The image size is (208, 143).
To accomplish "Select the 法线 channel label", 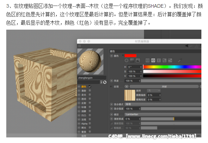I will pos(84,120).
